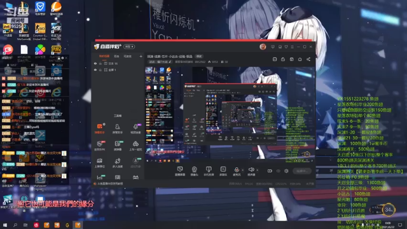Add phone screen projection source
Viewport: 407px width, 229px height.
pos(209,171)
